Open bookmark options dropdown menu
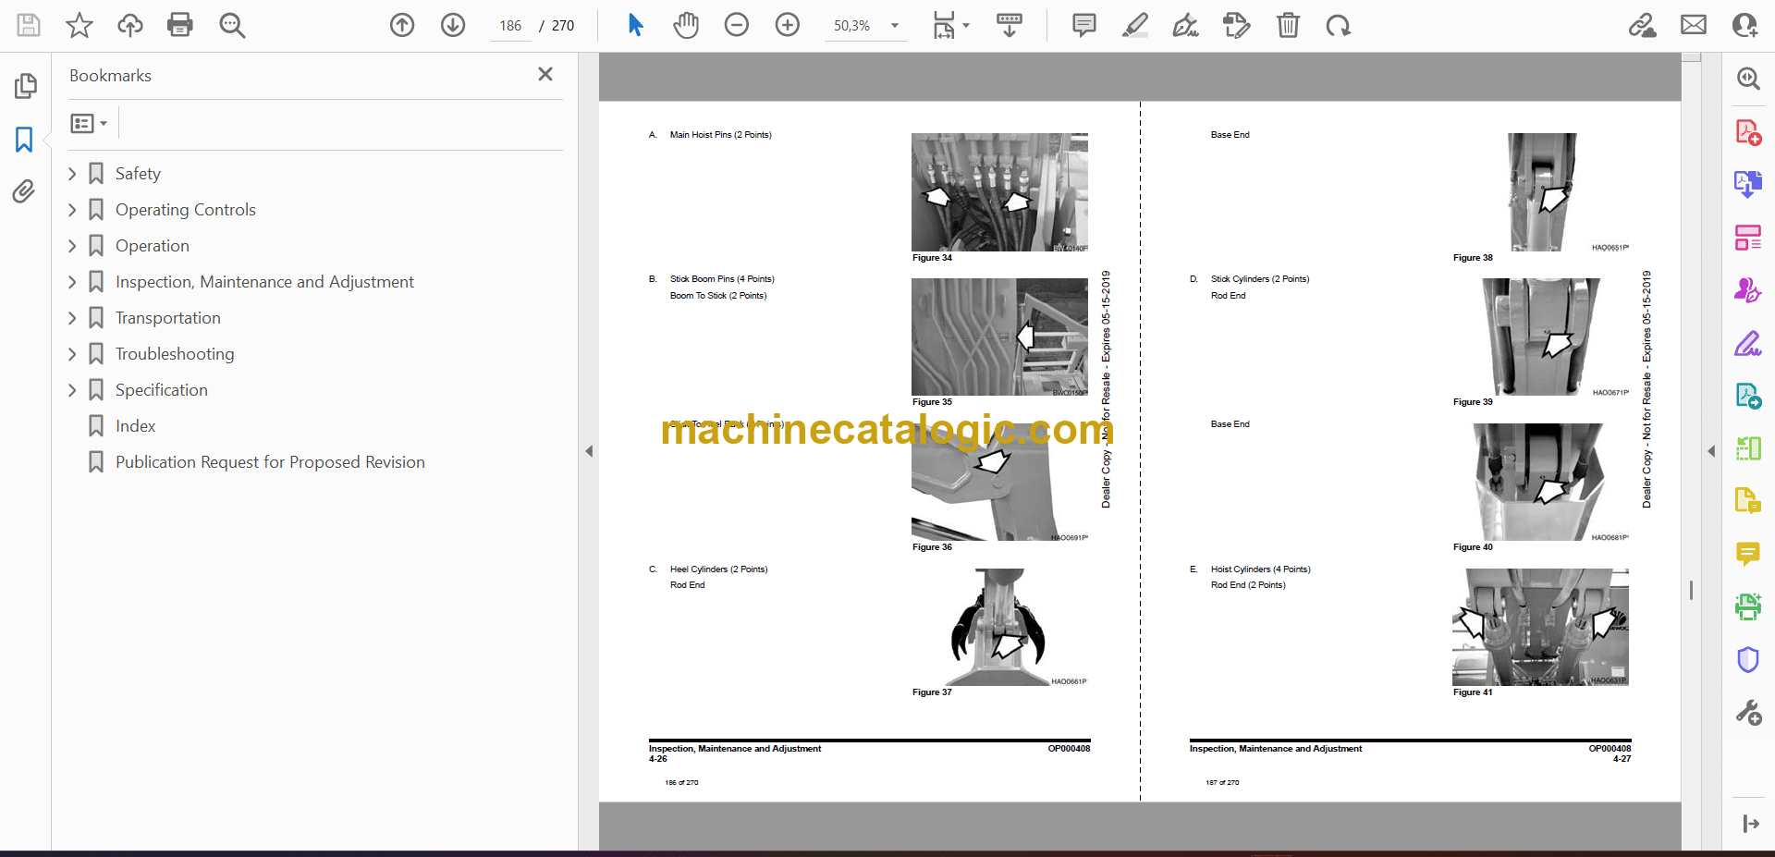 point(89,123)
